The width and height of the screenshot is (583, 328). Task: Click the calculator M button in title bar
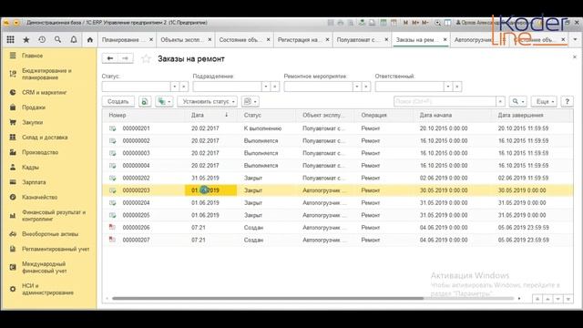[405, 23]
